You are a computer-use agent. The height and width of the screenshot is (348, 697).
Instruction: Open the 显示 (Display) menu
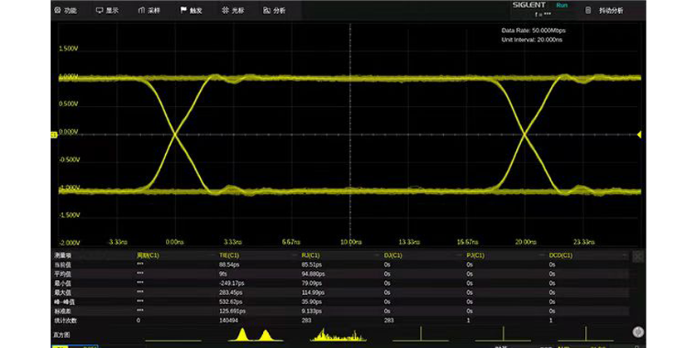coord(107,11)
